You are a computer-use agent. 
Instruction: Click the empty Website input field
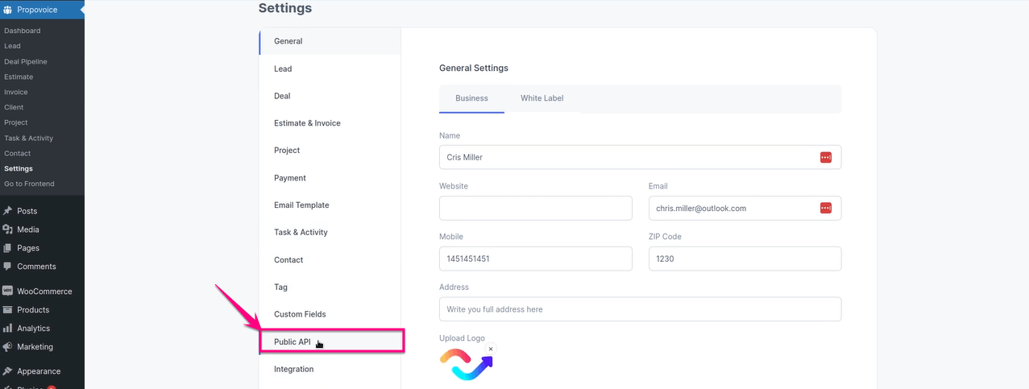[x=535, y=208]
